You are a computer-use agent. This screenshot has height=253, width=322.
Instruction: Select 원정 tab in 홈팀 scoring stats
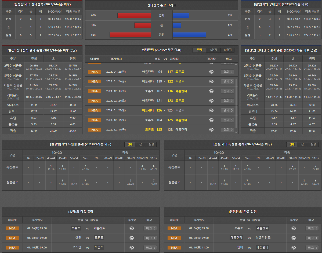tap(313, 144)
